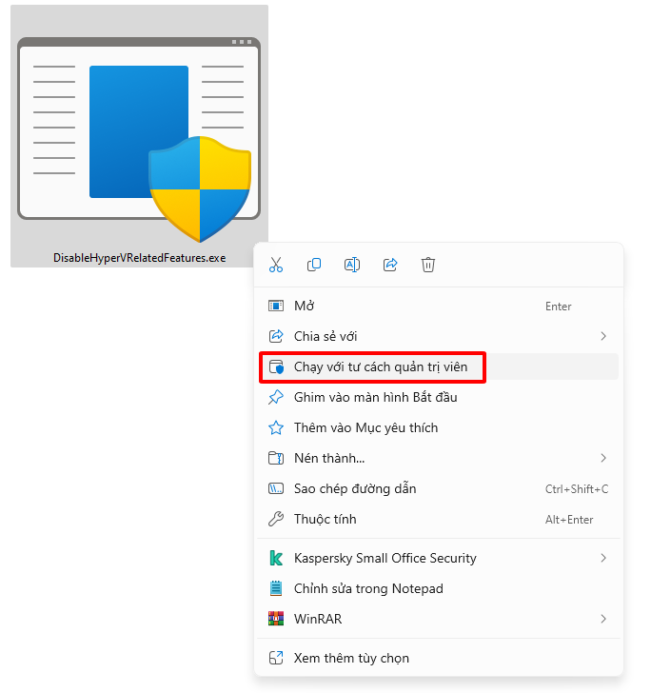The width and height of the screenshot is (651, 693).
Task: Choose Mở from the context menu
Action: 439,306
